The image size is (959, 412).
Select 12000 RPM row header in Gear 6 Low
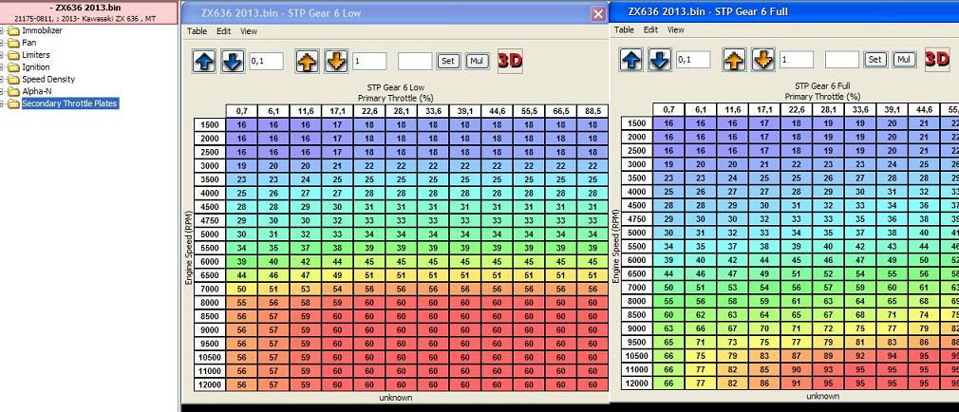tap(210, 384)
